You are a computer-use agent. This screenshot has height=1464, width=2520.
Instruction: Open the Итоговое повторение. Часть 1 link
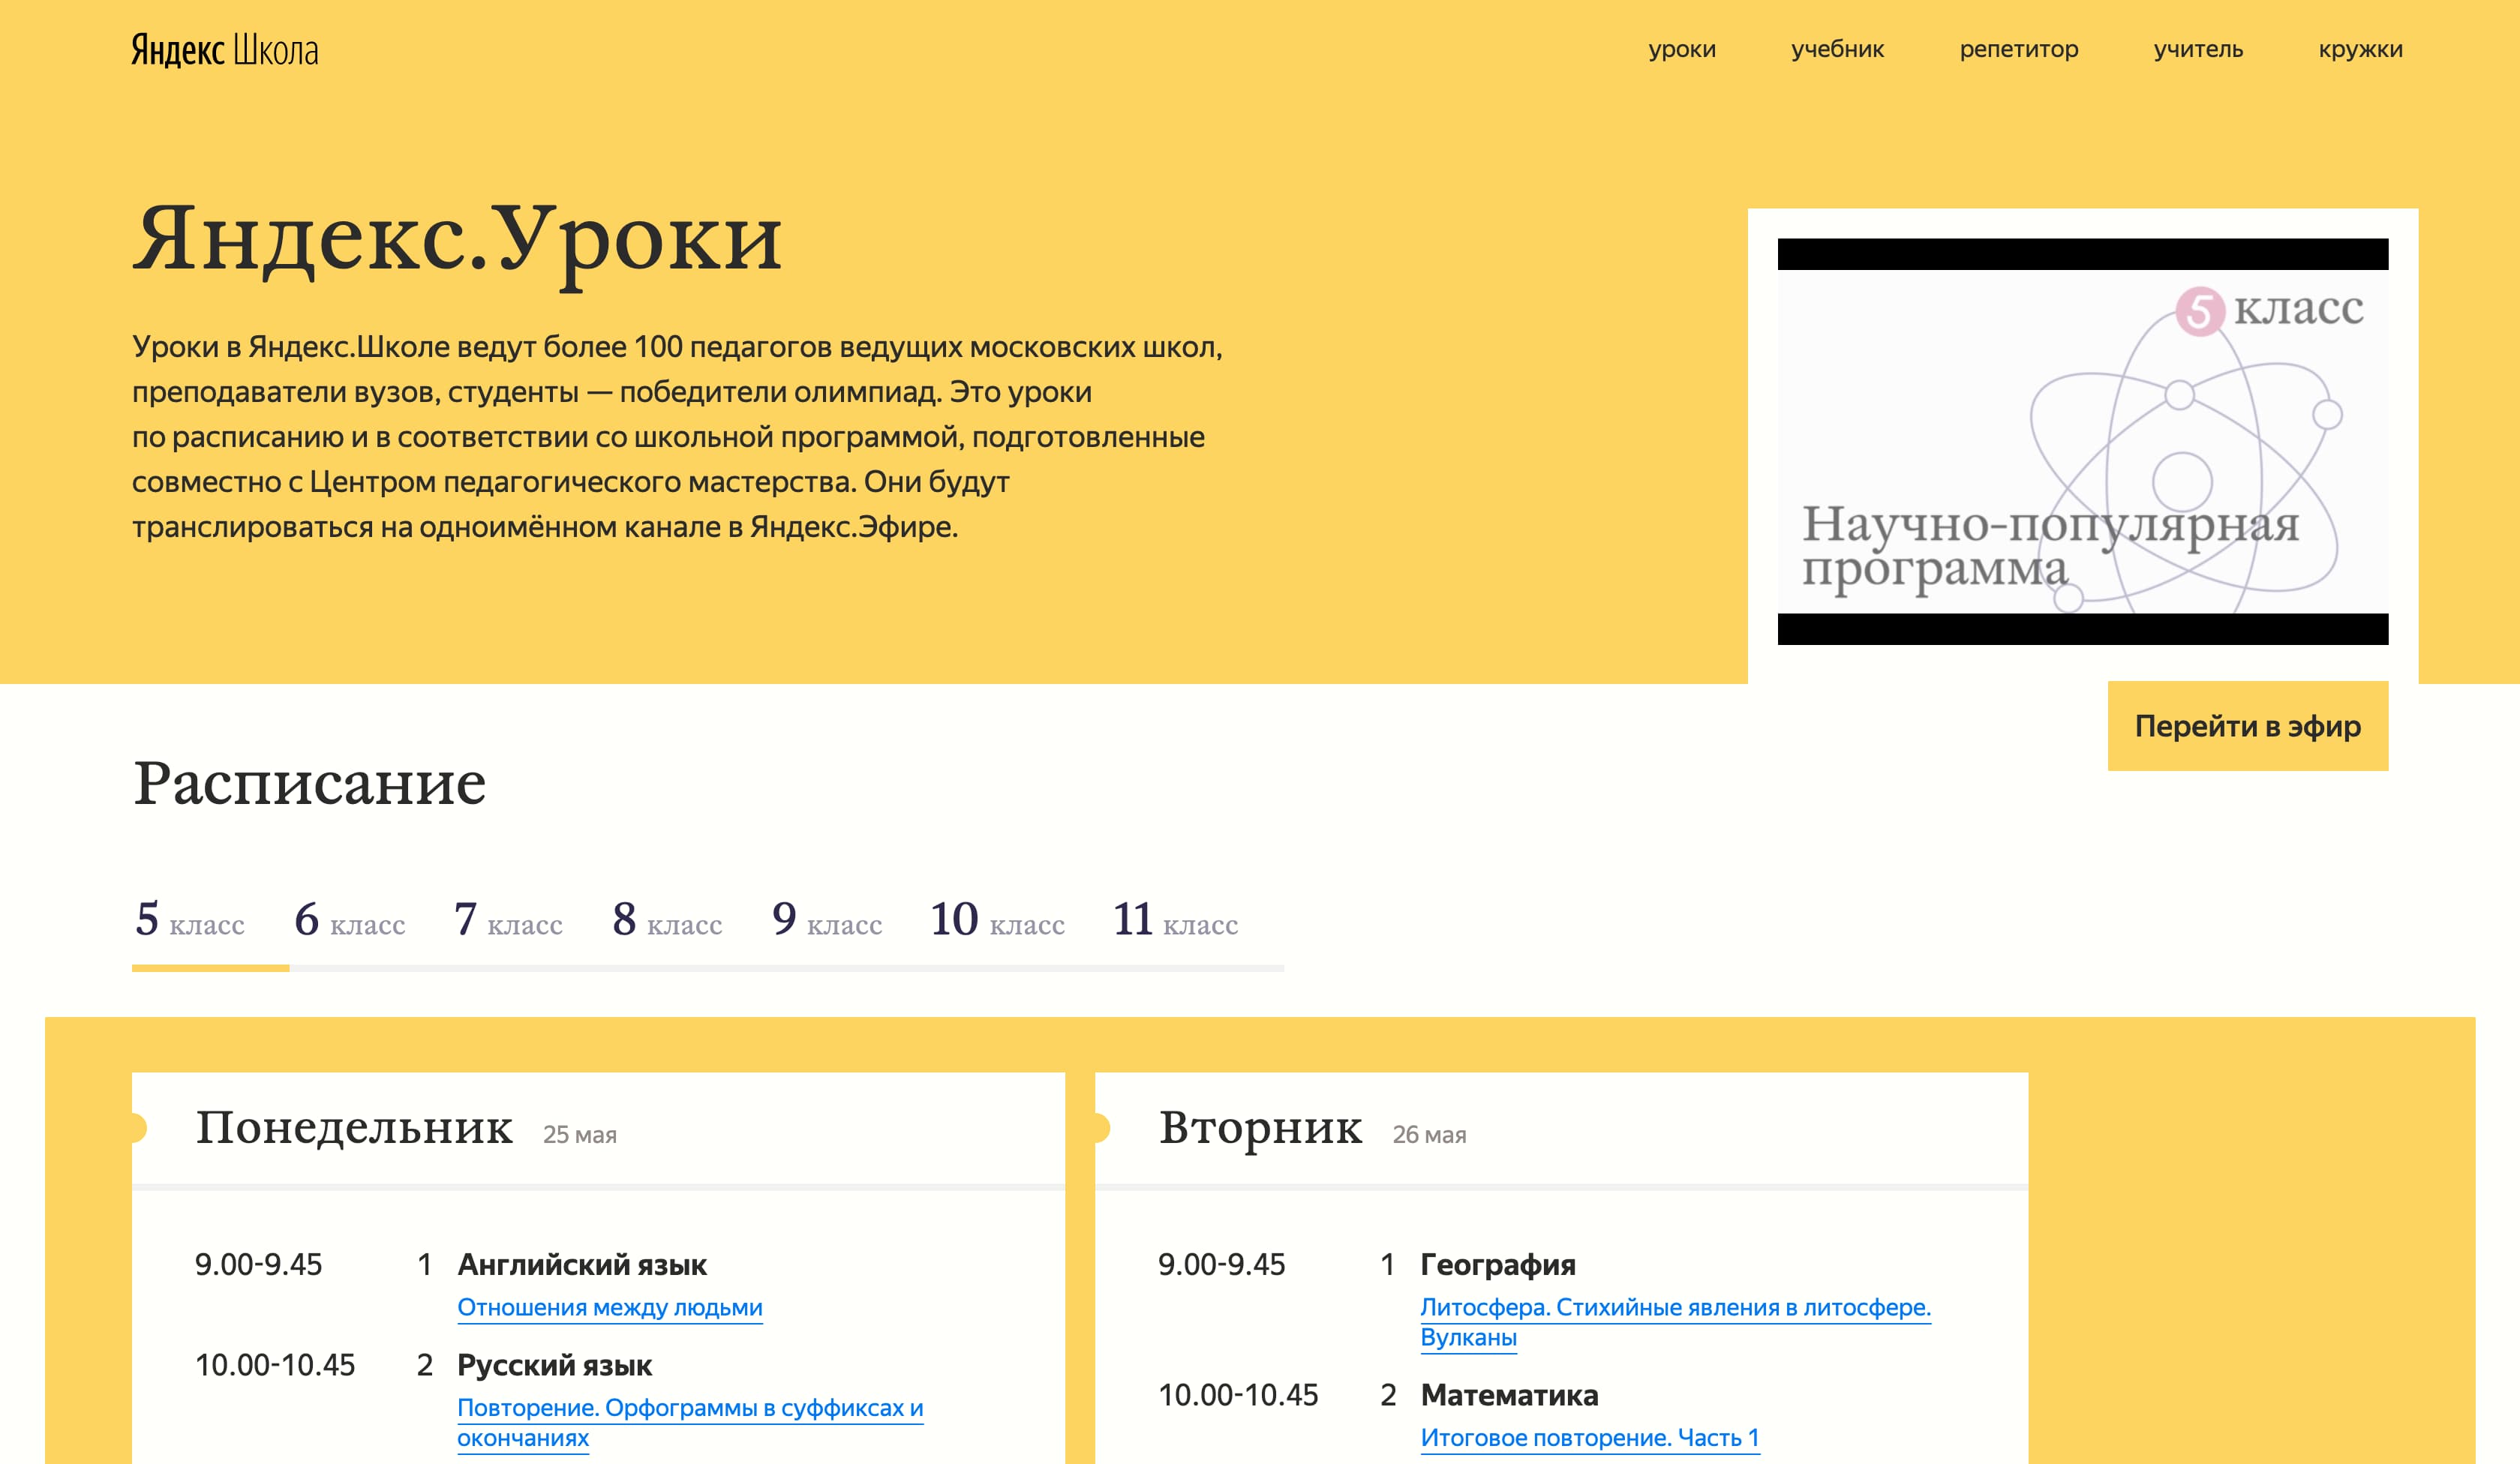pyautogui.click(x=1590, y=1437)
